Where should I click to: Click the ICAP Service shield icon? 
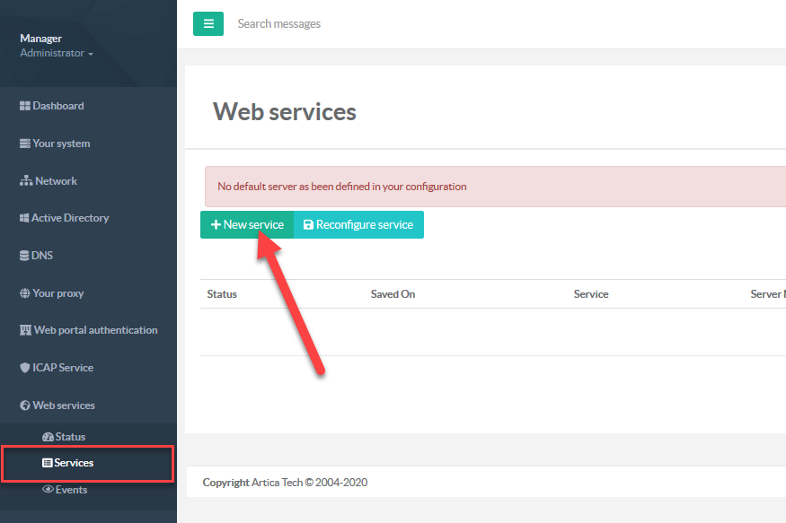click(x=25, y=368)
